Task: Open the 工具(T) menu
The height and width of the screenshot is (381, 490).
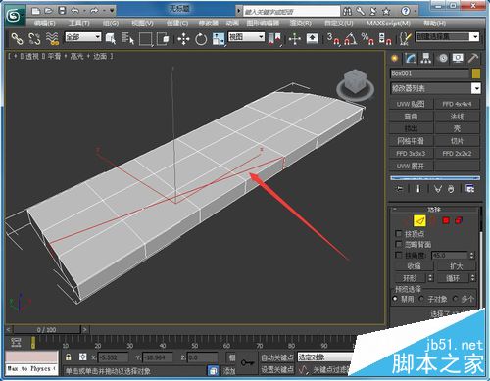Action: (x=78, y=24)
